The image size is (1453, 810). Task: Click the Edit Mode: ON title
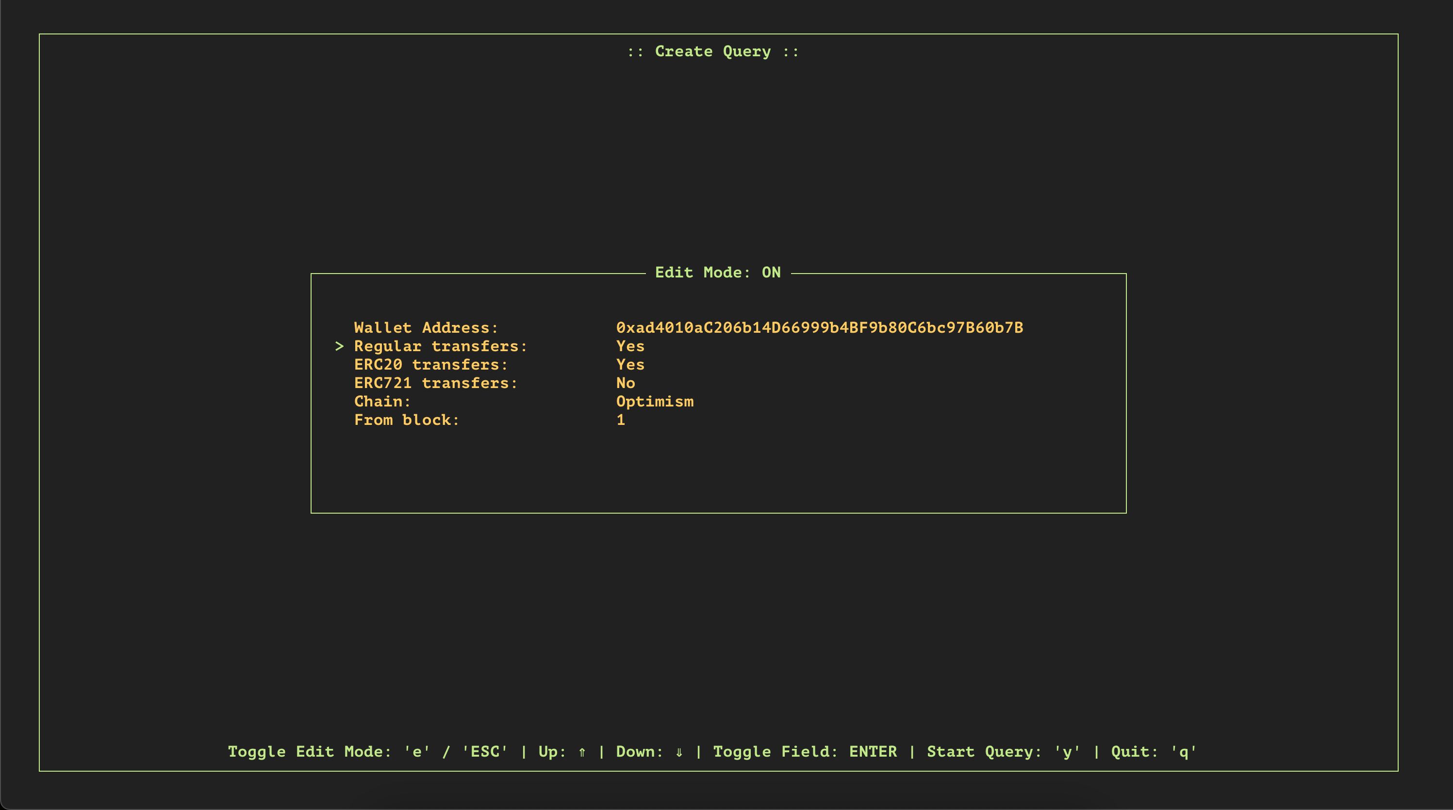point(717,272)
